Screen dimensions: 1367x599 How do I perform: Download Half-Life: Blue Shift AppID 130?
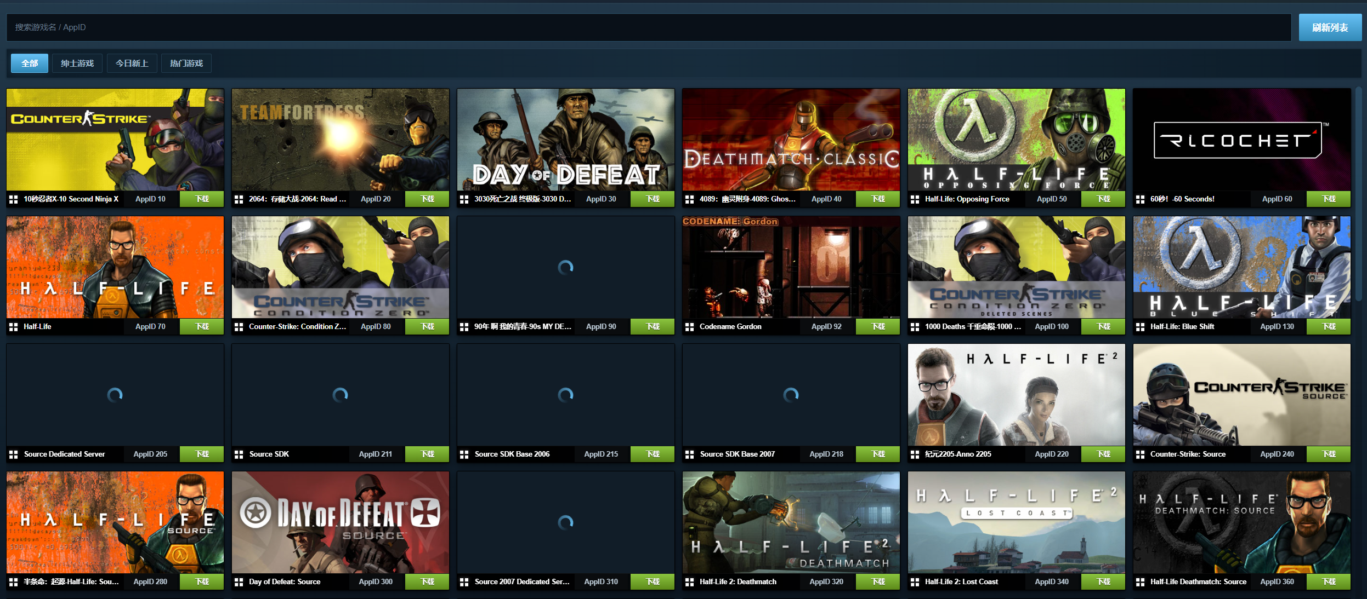[x=1329, y=326]
